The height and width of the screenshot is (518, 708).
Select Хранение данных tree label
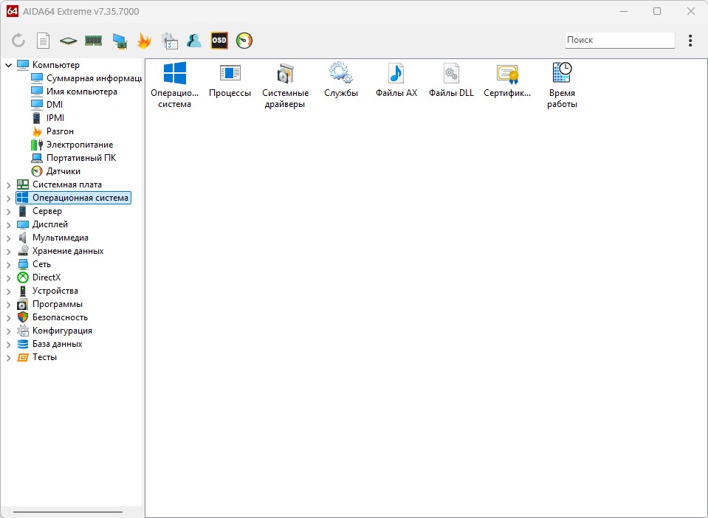click(68, 251)
